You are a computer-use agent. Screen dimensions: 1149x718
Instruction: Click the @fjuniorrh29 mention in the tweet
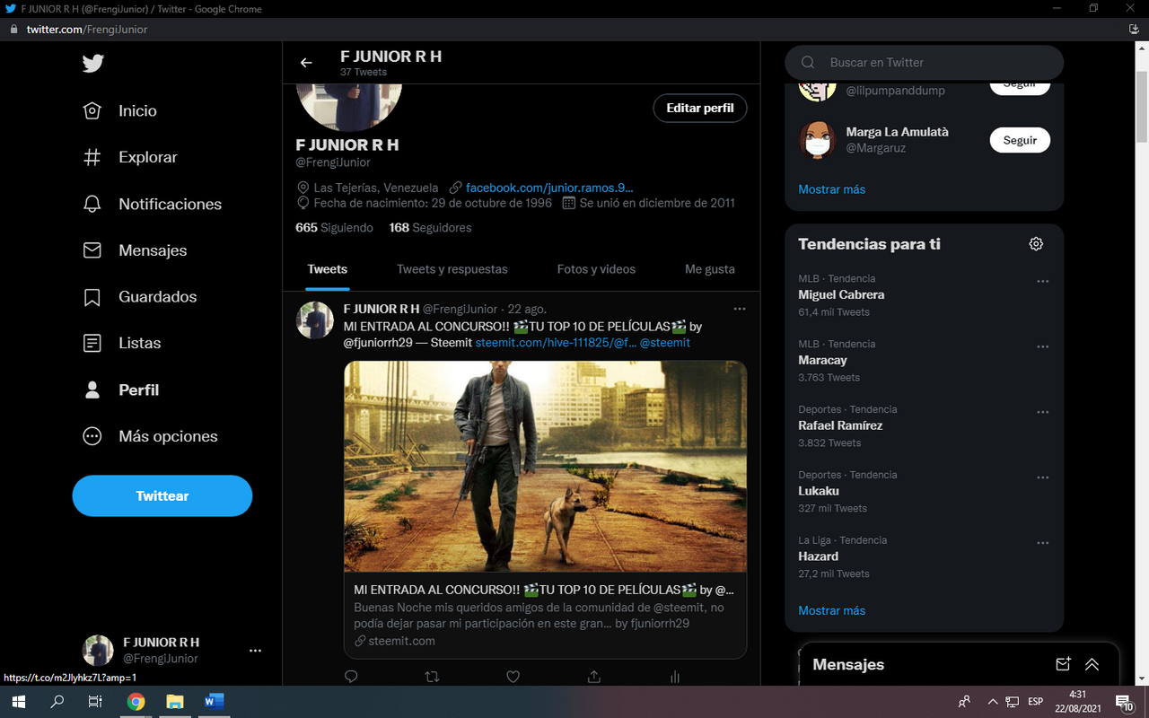(x=378, y=343)
